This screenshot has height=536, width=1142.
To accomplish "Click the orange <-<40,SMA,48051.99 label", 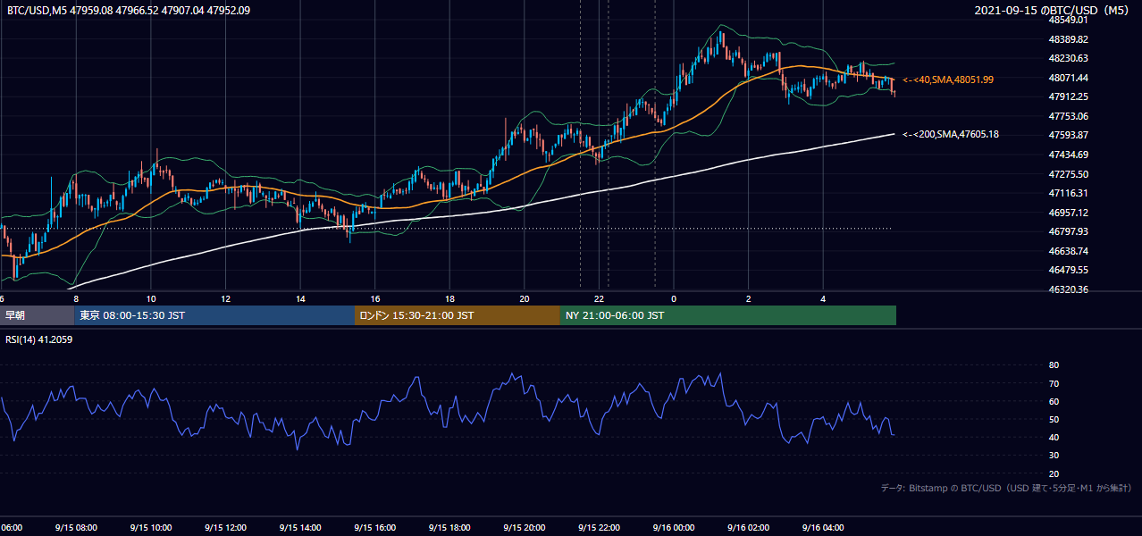I will coord(948,80).
